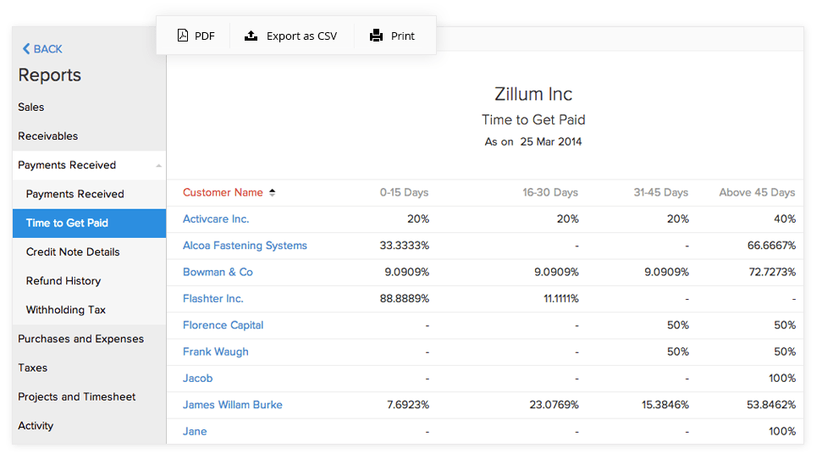822x470 pixels.
Task: Open the Receivables reports section
Action: [x=48, y=136]
